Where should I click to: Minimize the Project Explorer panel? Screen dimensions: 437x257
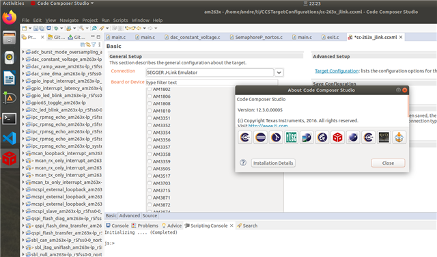pos(93,37)
